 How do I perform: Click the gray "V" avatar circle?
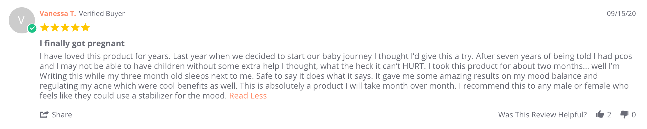[x=21, y=19]
